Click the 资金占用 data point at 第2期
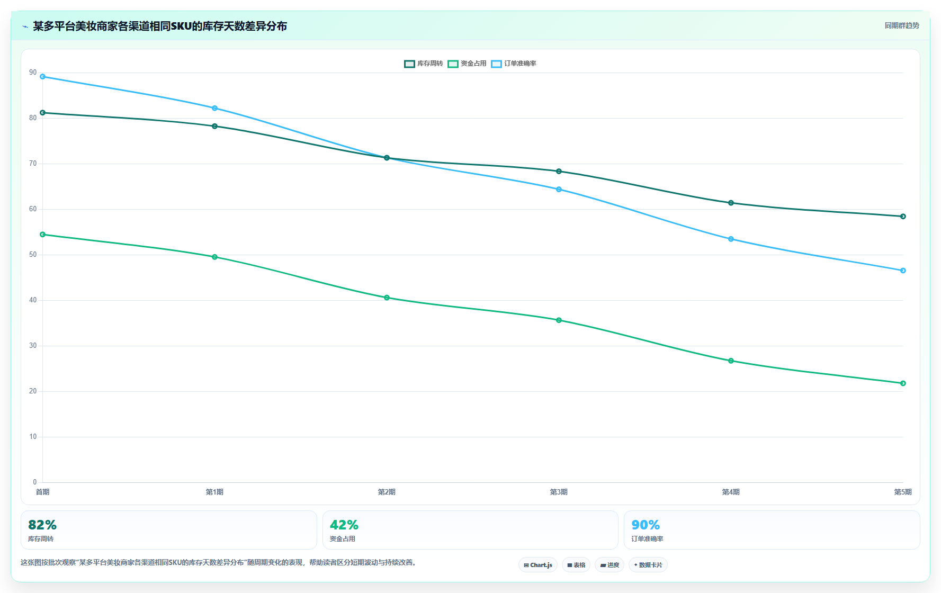This screenshot has width=941, height=593. point(387,298)
